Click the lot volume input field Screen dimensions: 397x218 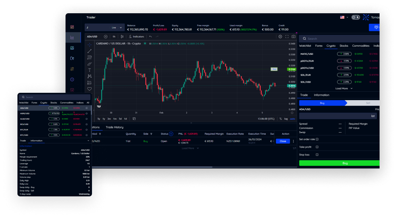point(338,116)
